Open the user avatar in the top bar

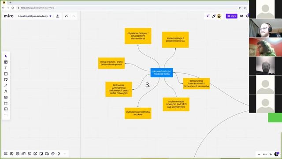pos(219,16)
